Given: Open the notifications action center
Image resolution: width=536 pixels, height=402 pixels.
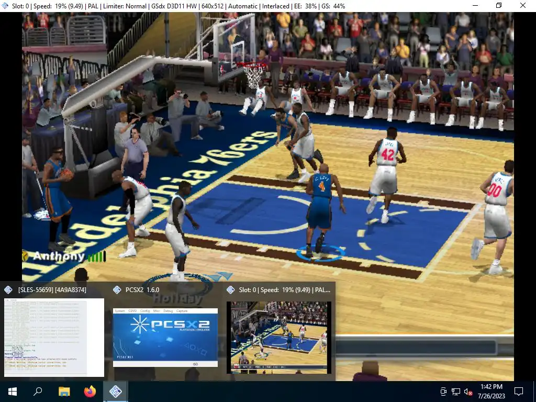Looking at the screenshot, I should pyautogui.click(x=519, y=392).
